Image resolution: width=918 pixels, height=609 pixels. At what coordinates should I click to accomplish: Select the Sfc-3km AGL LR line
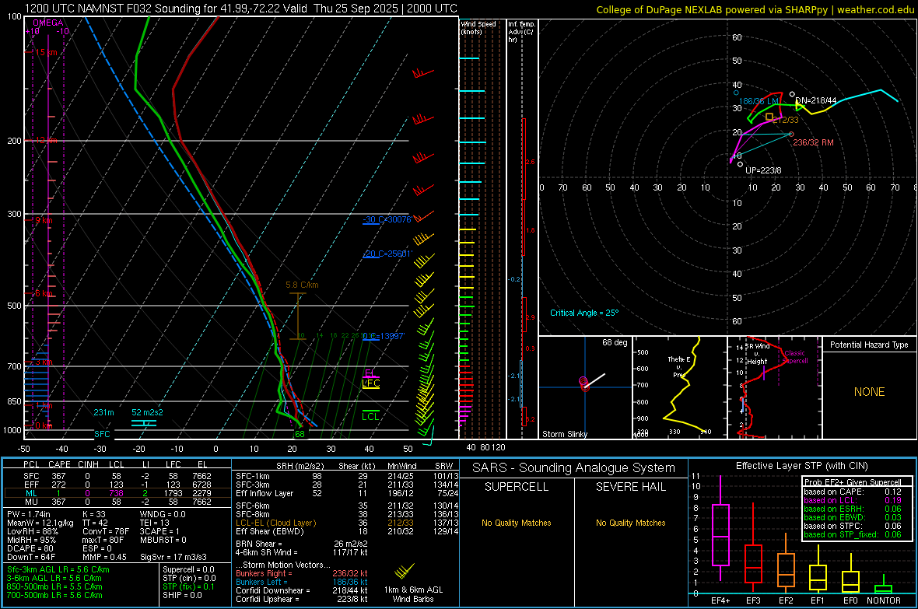[x=58, y=570]
